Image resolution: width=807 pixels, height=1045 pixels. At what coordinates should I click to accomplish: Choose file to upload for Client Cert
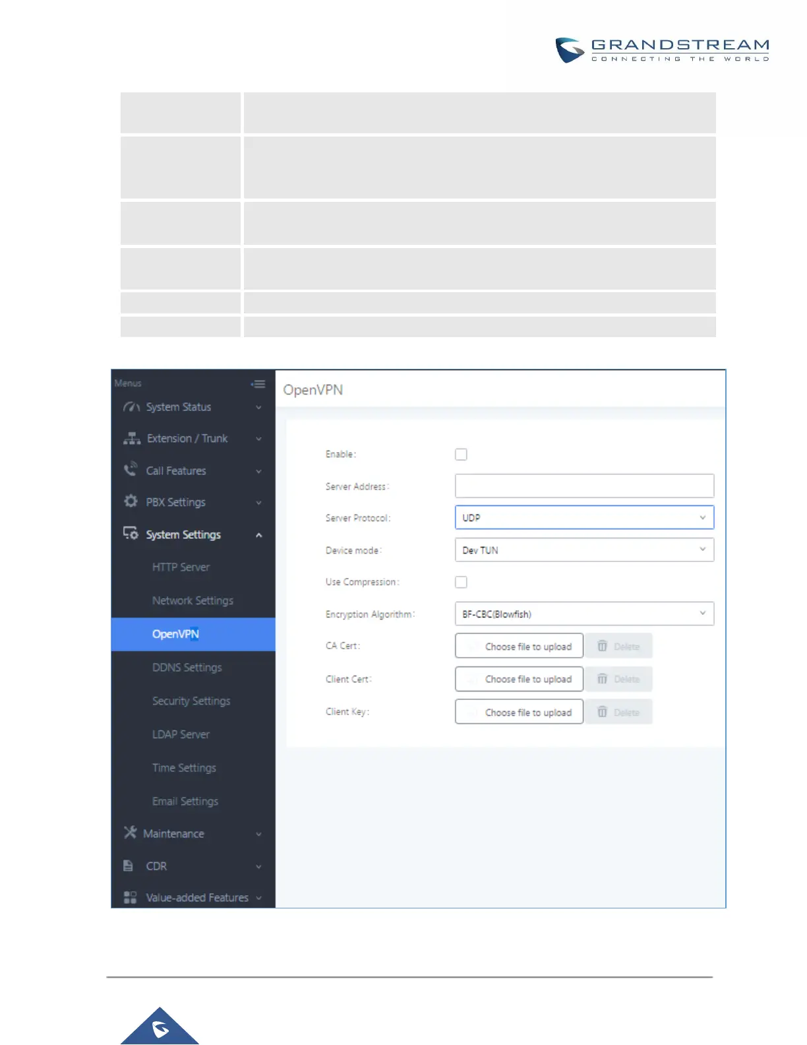[x=519, y=679]
